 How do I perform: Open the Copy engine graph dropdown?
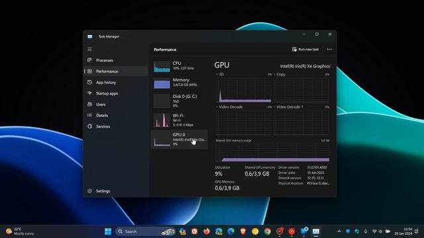[280, 74]
